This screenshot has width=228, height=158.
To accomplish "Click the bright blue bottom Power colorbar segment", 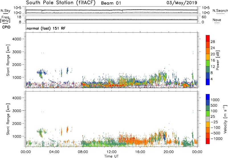I will pos(208,82).
